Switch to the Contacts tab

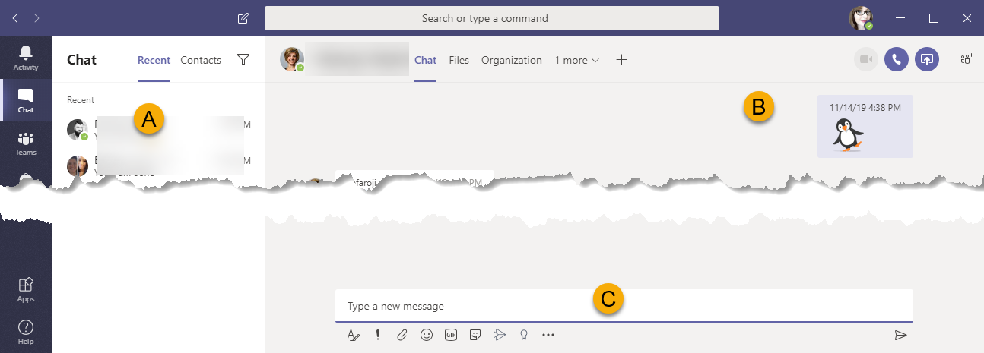tap(201, 60)
